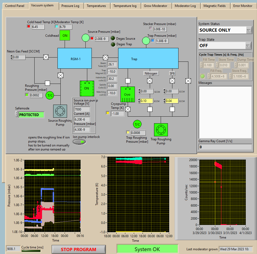Click the Trap Roughing Pump icon
The image size is (257, 254).
161,130
